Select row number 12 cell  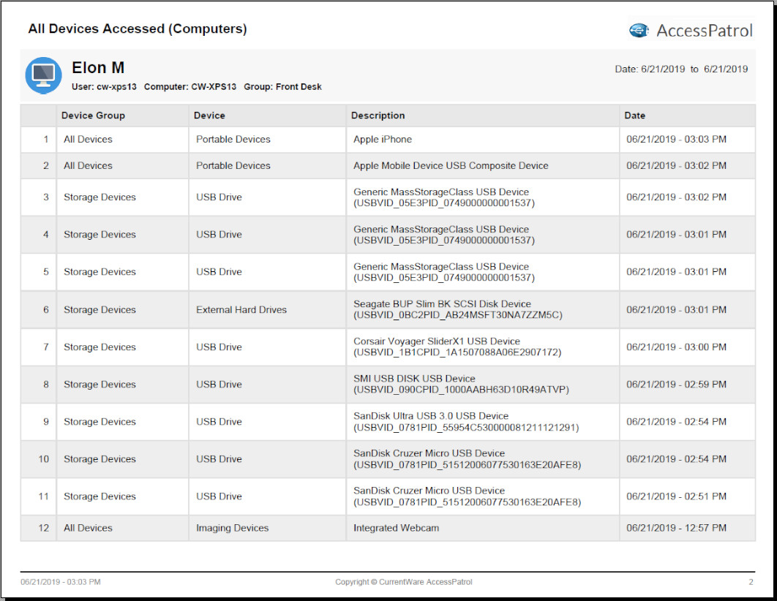pos(45,528)
